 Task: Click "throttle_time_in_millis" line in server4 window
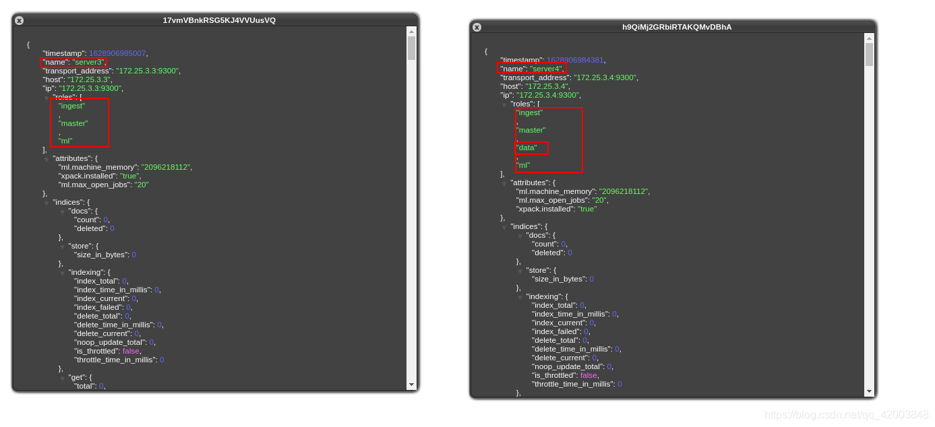tap(576, 384)
